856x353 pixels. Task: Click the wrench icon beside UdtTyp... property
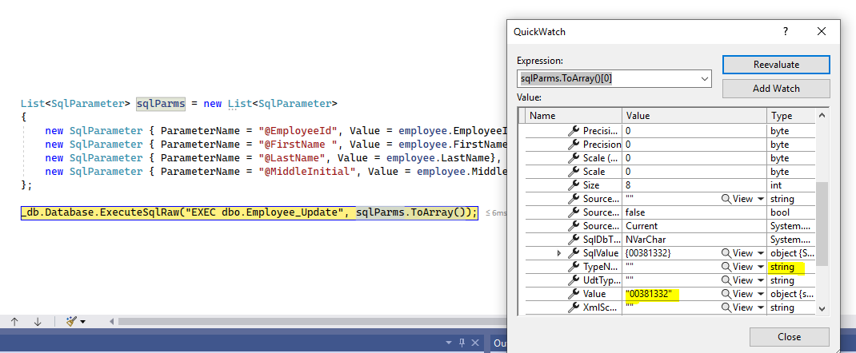(x=574, y=280)
